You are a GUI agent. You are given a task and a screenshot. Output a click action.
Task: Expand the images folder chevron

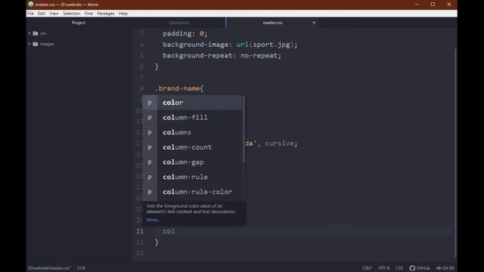pos(29,44)
